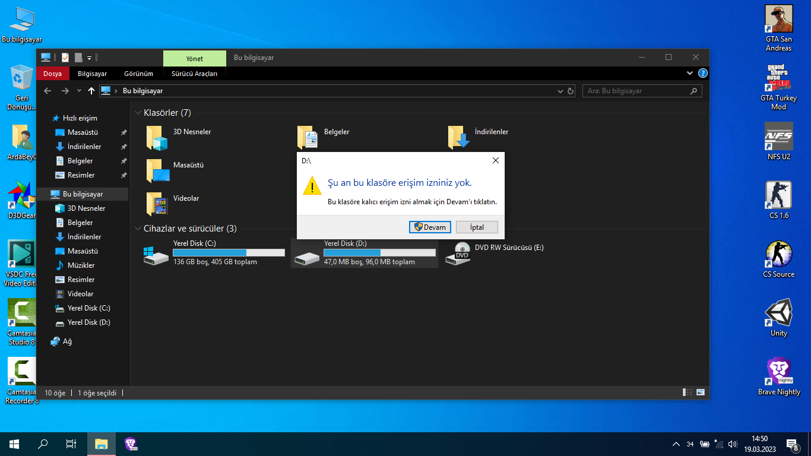Select the Yerel Disk (D:) drive tile

[364, 253]
